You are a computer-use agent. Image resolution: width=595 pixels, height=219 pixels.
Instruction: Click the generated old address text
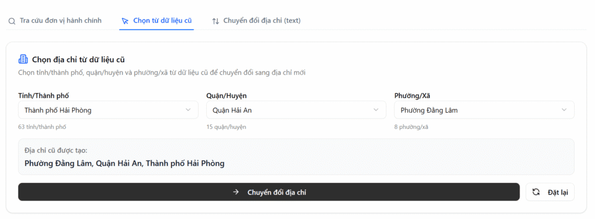pyautogui.click(x=124, y=164)
